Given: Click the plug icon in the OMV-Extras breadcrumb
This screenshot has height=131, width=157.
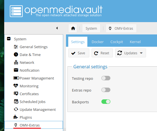Looking at the screenshot, I should [110, 28].
